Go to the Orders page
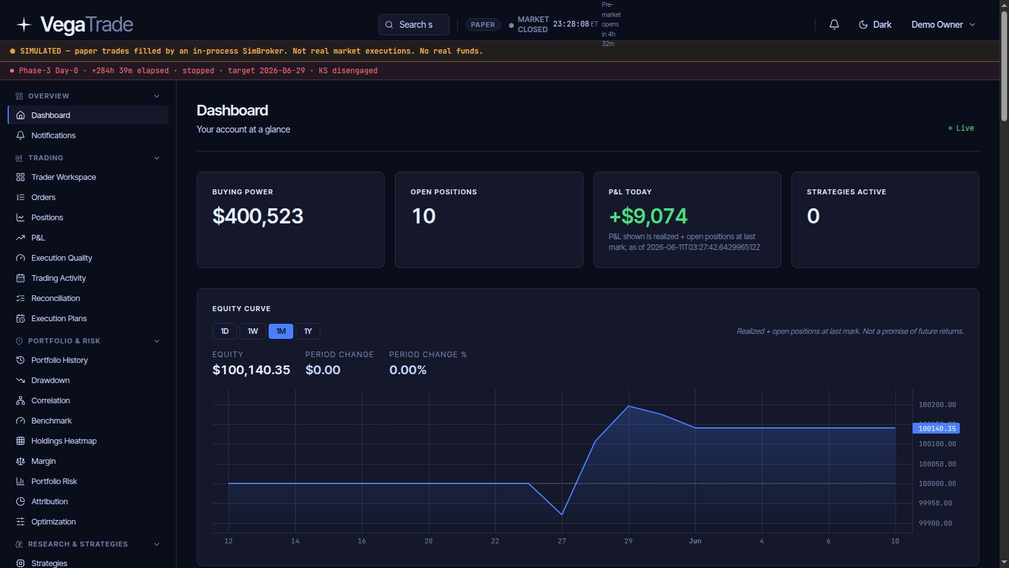 [88, 198]
